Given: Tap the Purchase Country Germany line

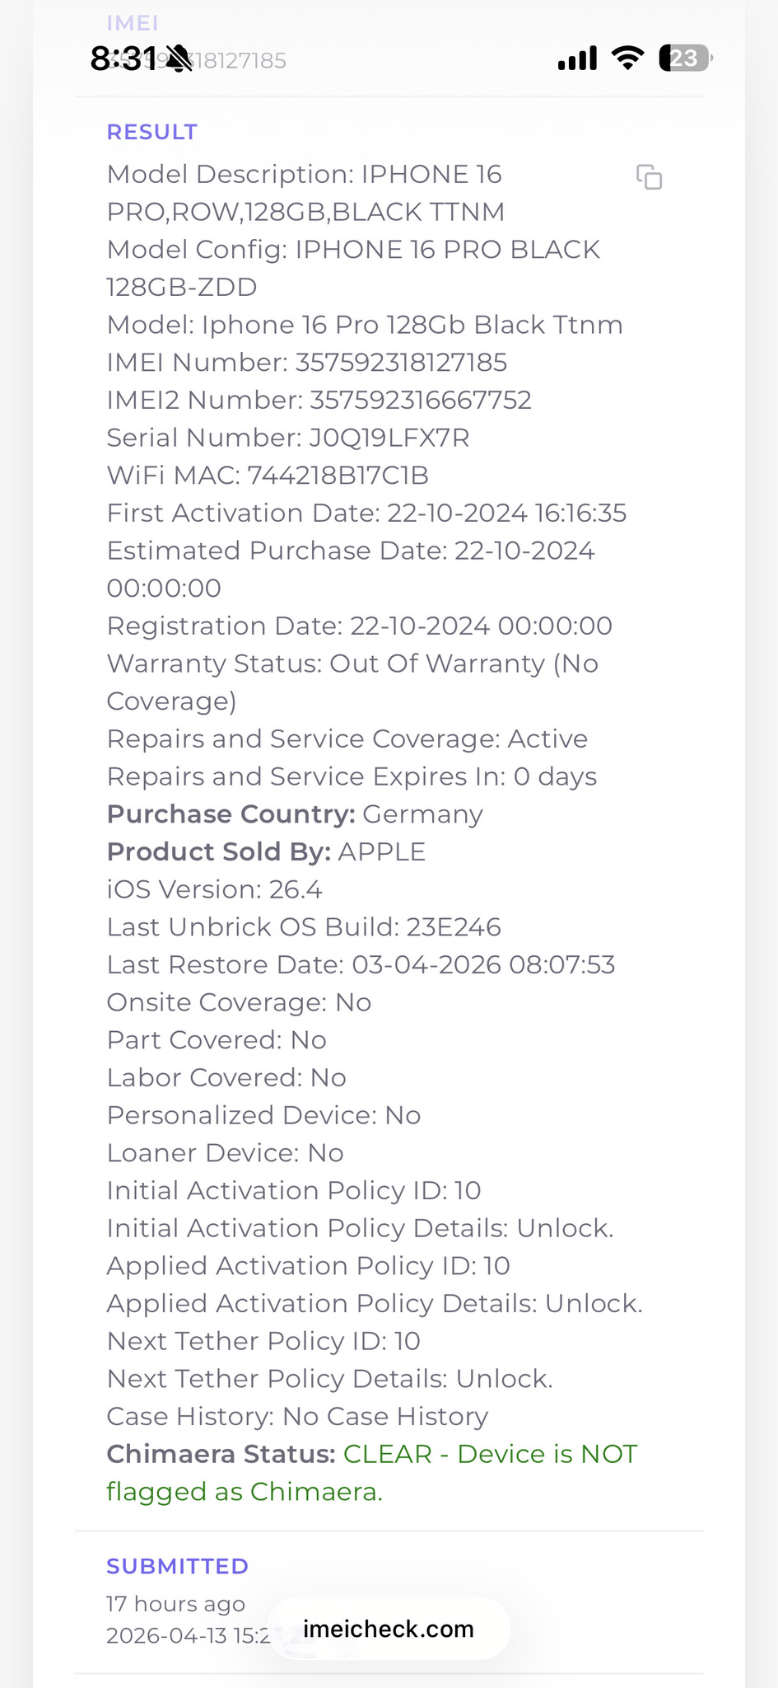Looking at the screenshot, I should pyautogui.click(x=295, y=814).
